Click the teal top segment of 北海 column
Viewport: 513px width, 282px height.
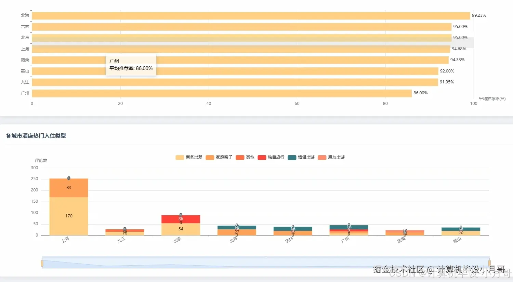pos(237,227)
